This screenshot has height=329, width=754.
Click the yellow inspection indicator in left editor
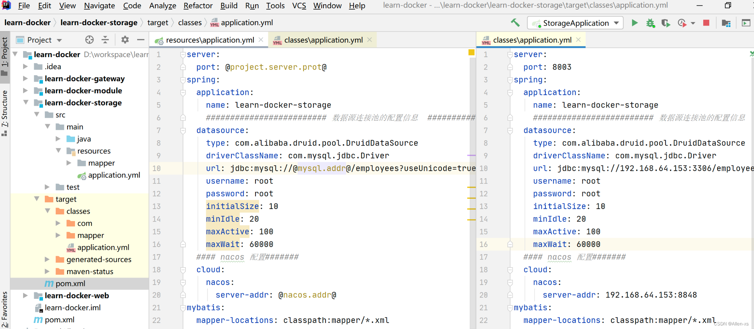[x=471, y=53]
